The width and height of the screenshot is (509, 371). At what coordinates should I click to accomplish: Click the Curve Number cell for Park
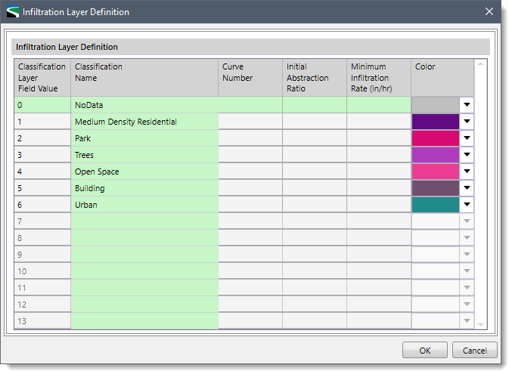pos(250,138)
